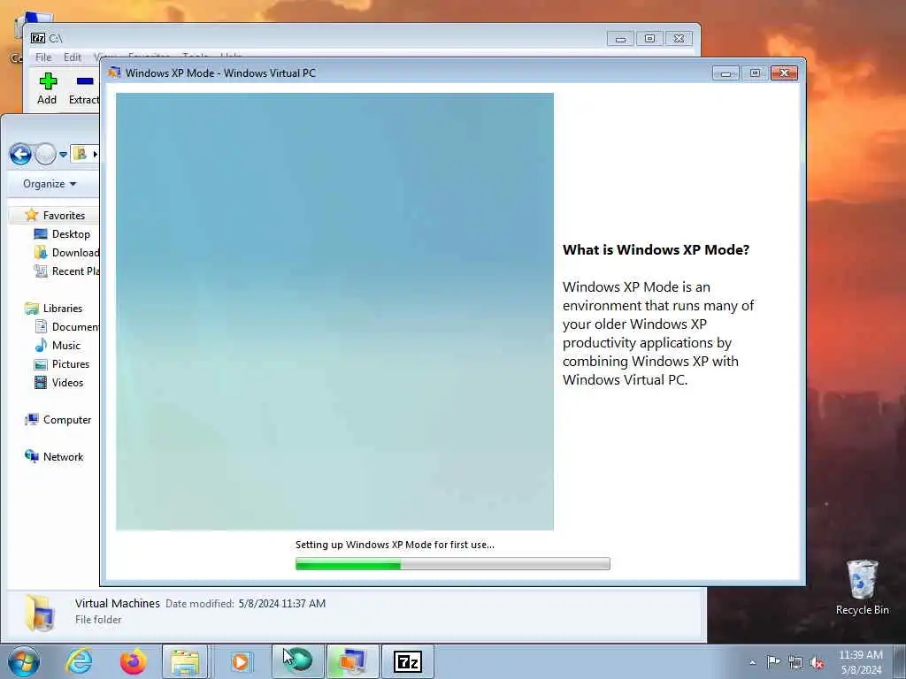Click the Explorer address bar folder icon
The image size is (906, 679).
pos(80,154)
